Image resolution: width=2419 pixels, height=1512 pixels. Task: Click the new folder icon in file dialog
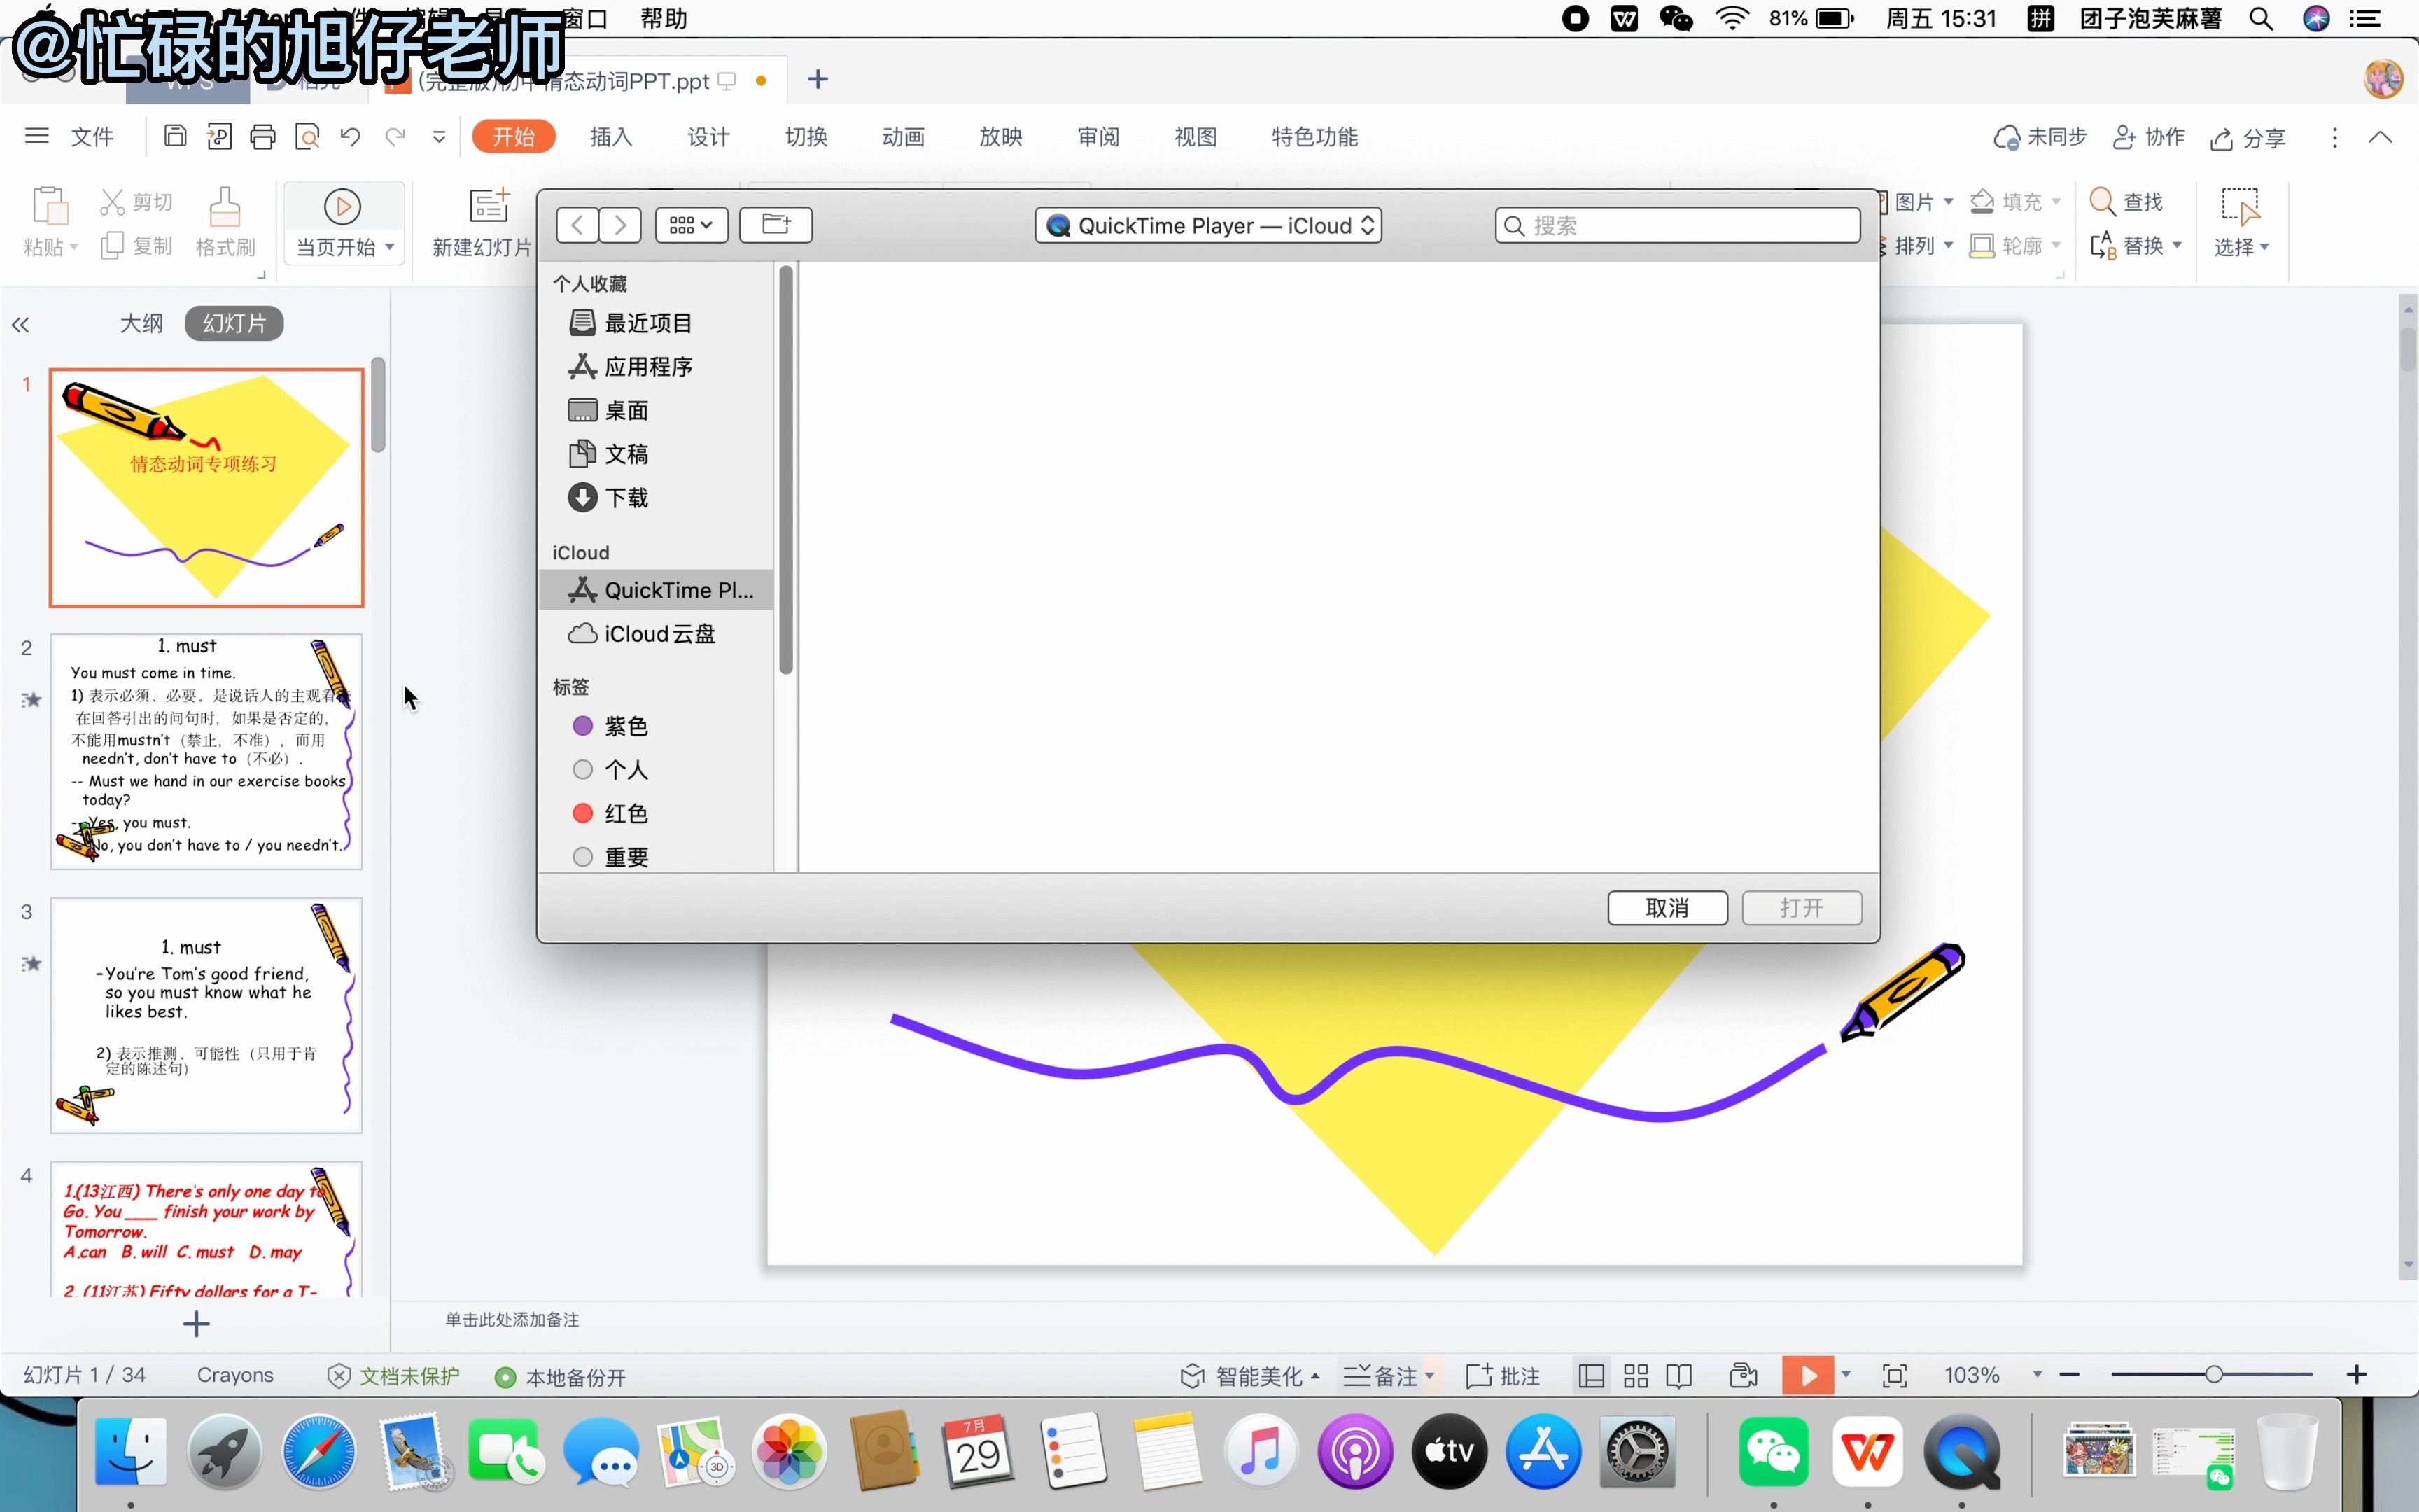pos(776,224)
